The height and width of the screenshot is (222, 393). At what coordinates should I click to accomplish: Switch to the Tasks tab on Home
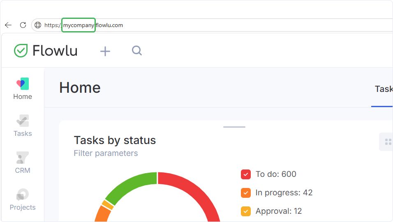[x=383, y=89]
